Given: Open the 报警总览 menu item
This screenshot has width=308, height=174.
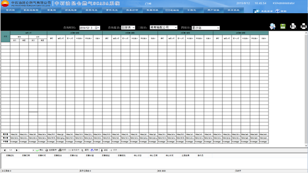Looking at the screenshot, I should coord(91,10).
